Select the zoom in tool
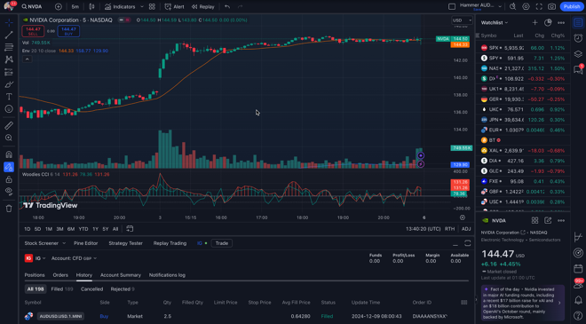The height and width of the screenshot is (324, 586). tap(9, 138)
